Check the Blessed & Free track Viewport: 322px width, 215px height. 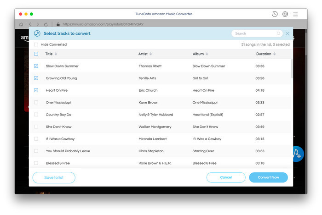coord(36,163)
